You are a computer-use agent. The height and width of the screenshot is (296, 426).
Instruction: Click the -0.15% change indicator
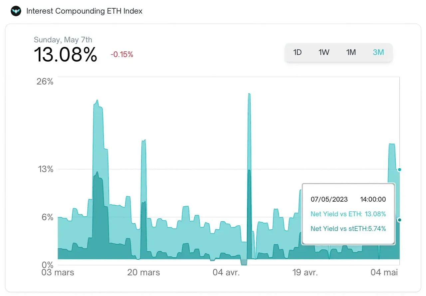(x=122, y=55)
